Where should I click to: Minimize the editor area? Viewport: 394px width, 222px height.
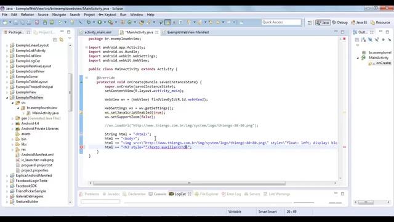[x=336, y=32]
